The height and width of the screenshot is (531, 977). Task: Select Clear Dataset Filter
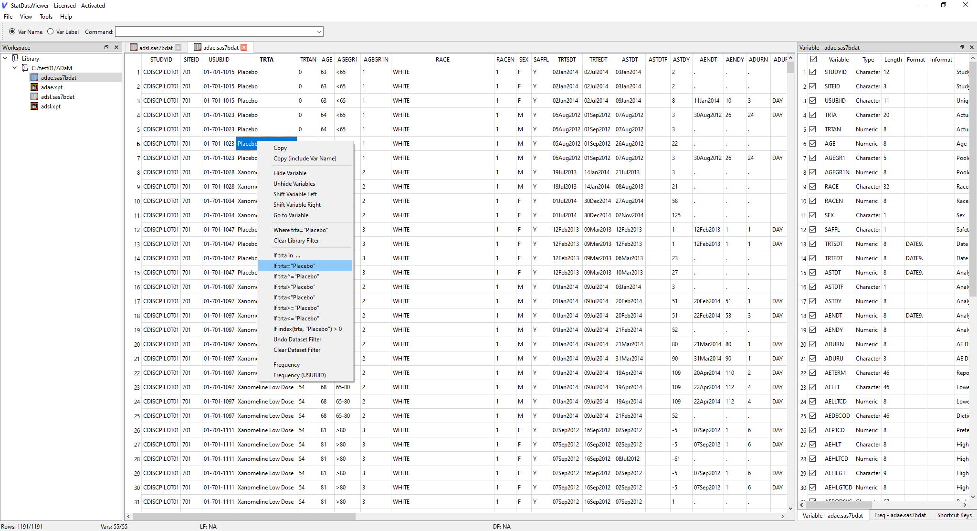tap(305, 350)
